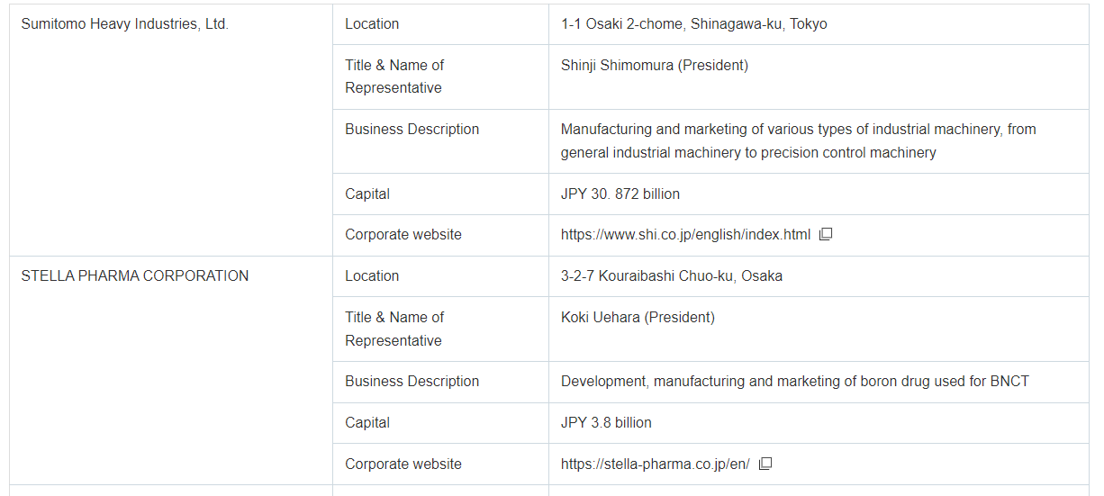Click Title & Name of Representative for Stella Pharma
The image size is (1104, 496).
click(394, 329)
